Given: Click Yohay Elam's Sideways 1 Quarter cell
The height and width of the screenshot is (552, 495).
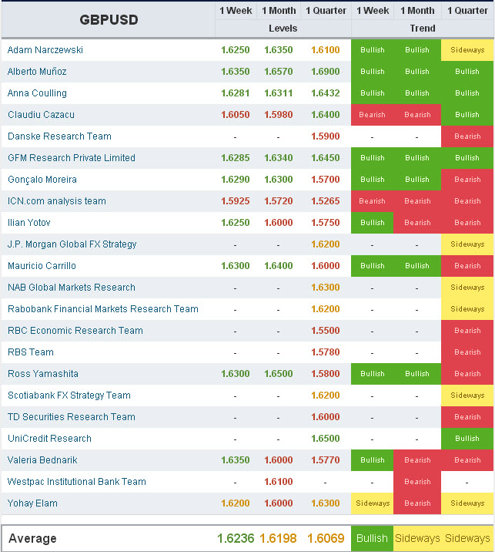Looking at the screenshot, I should coord(467,503).
